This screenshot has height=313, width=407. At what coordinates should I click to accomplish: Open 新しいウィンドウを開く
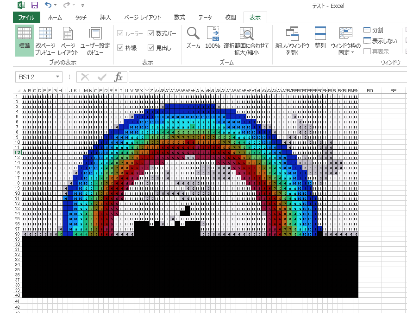(x=292, y=39)
